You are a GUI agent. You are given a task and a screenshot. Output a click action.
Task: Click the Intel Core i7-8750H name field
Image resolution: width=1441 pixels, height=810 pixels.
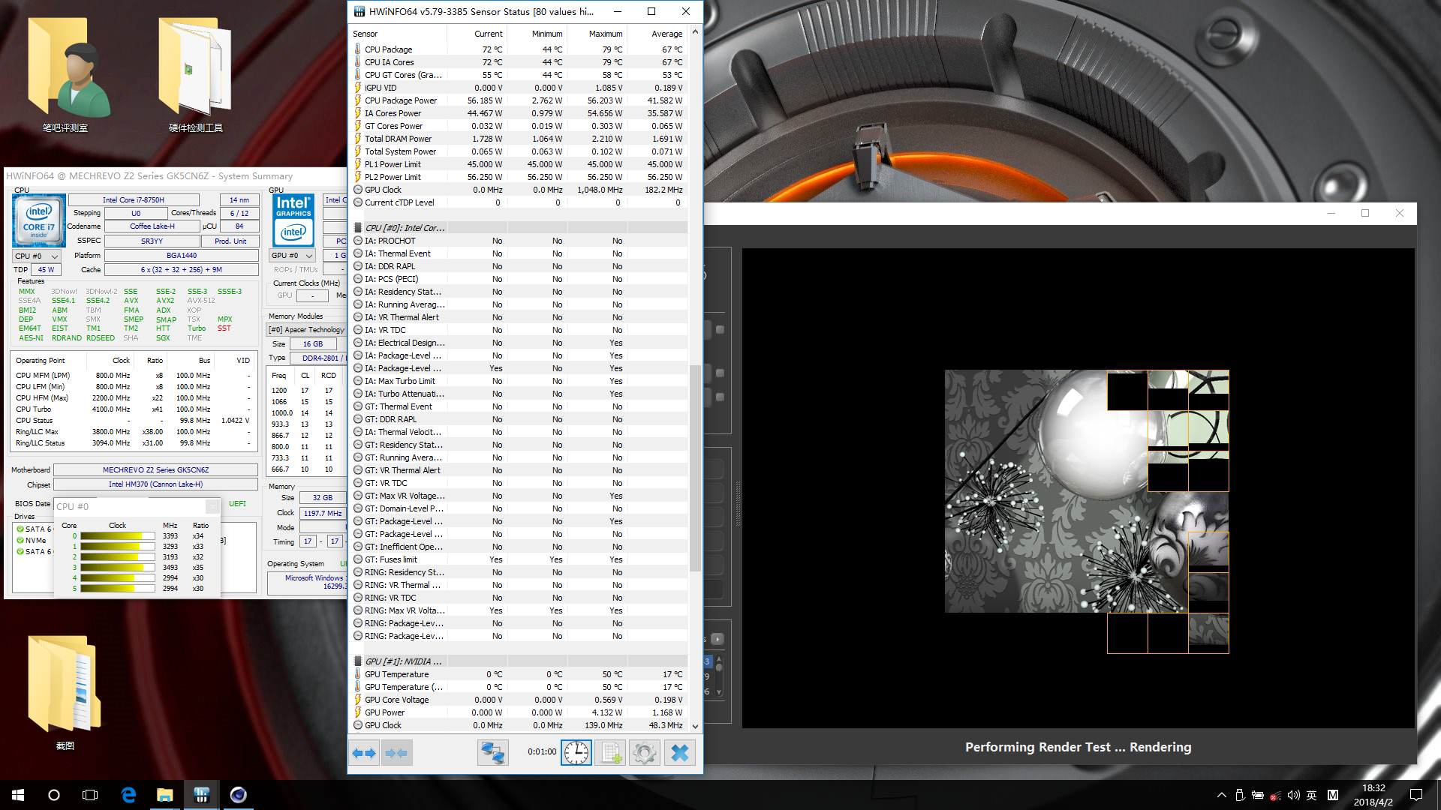(134, 200)
